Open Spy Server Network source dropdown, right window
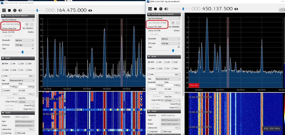This screenshot has width=285, height=135. pyautogui.click(x=164, y=18)
